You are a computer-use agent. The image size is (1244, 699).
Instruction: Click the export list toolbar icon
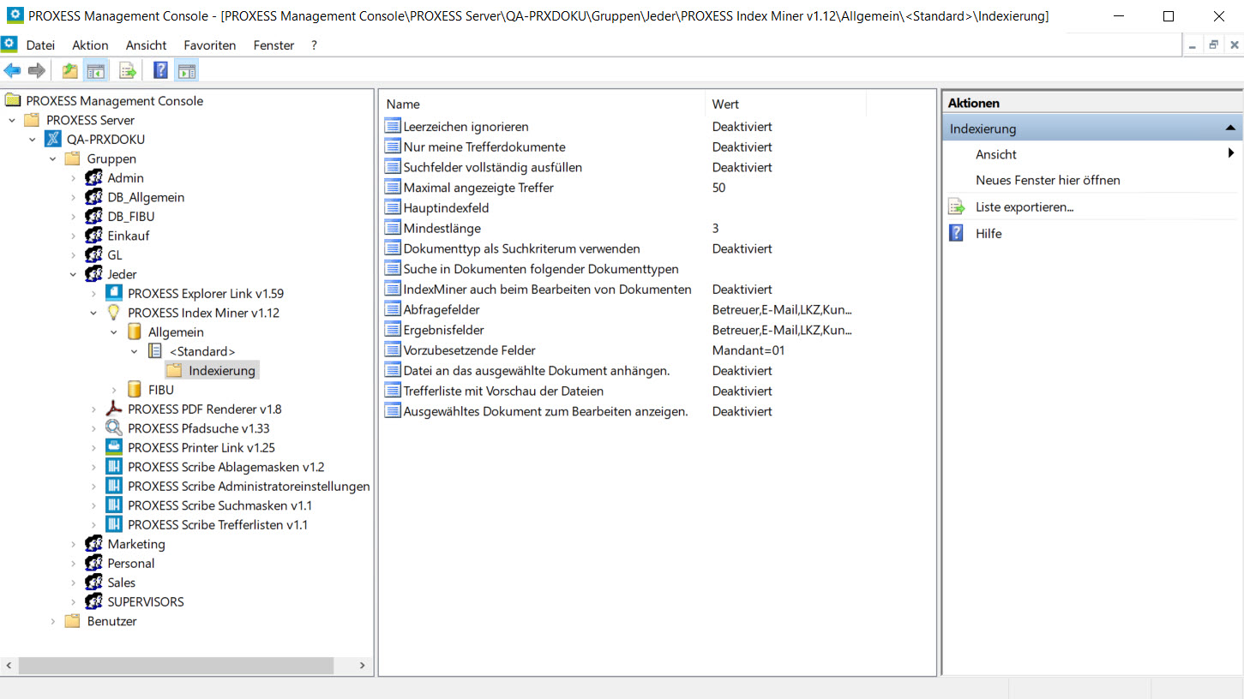(128, 70)
